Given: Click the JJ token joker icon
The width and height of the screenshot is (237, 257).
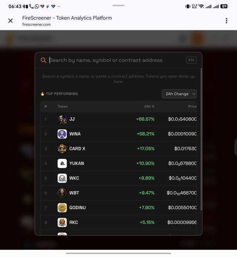Looking at the screenshot, I should click(x=62, y=119).
